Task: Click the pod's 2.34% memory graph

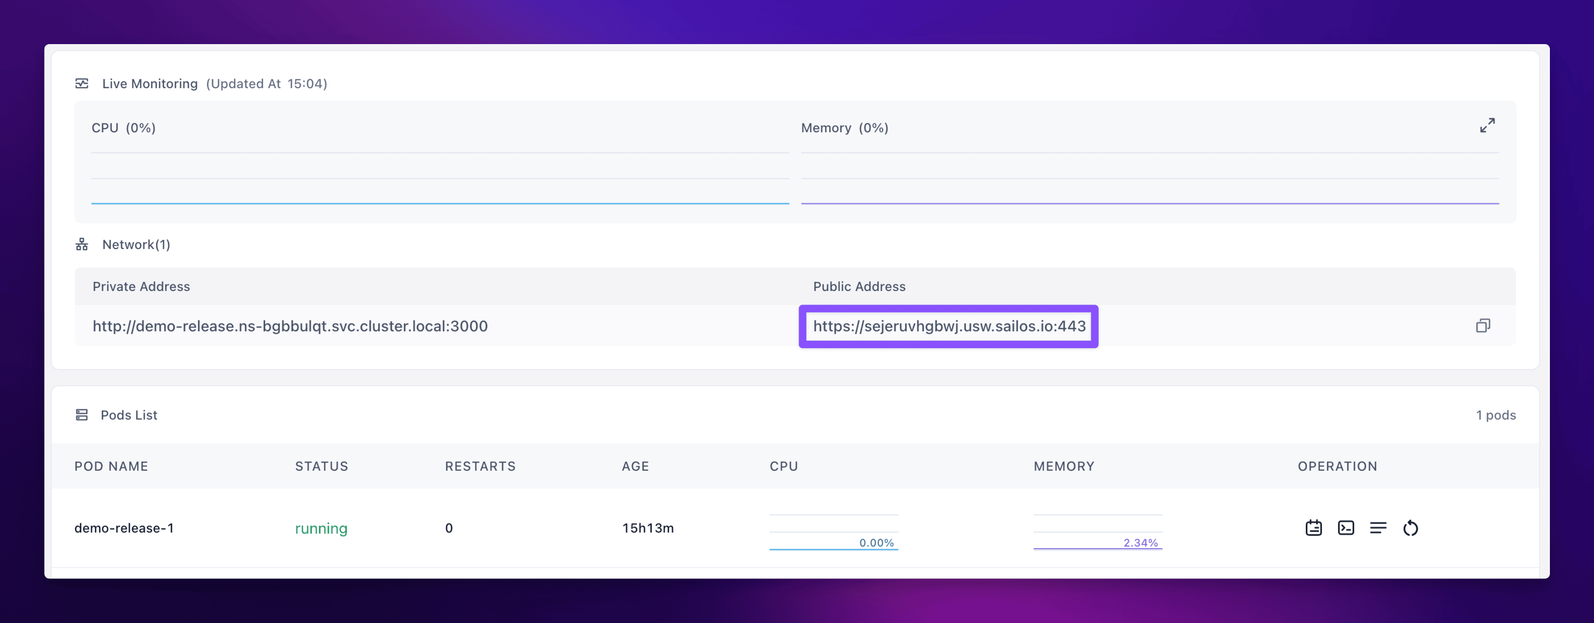Action: point(1097,532)
